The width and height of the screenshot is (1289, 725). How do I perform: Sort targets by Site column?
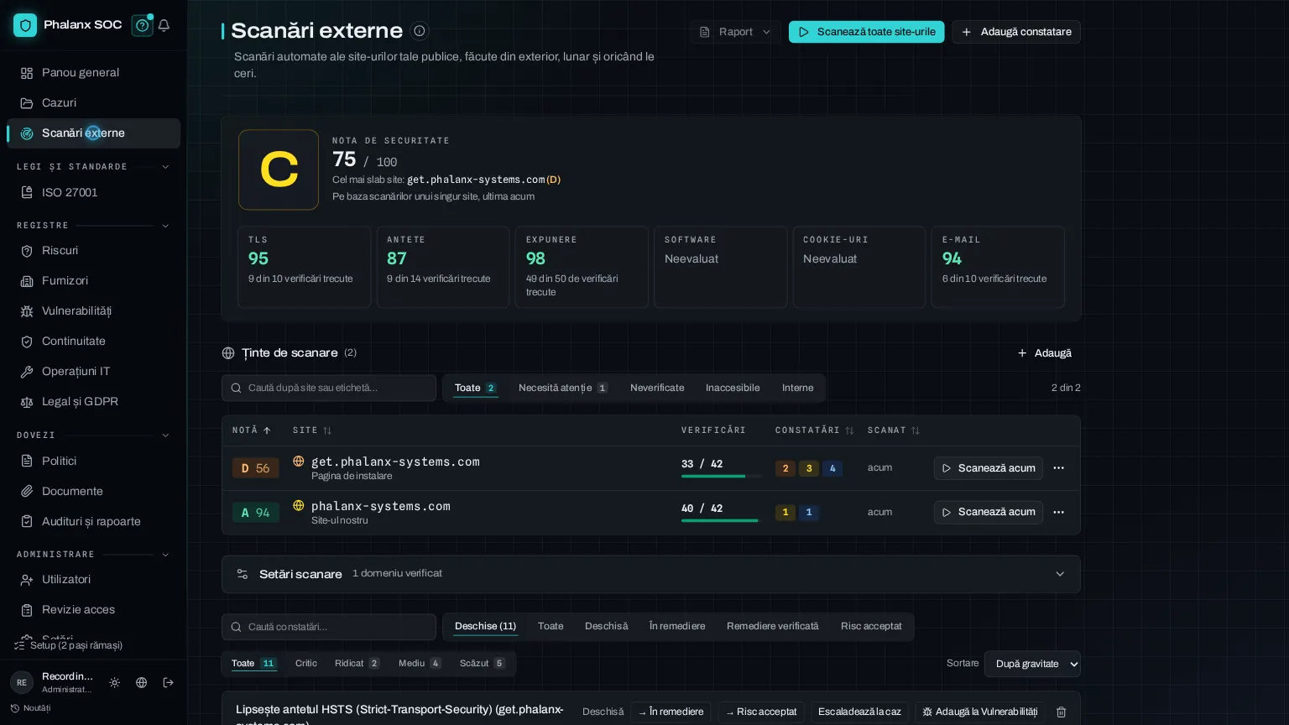(312, 430)
